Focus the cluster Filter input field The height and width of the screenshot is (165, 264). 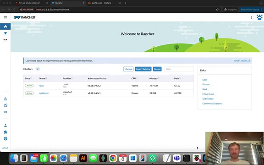(179, 69)
